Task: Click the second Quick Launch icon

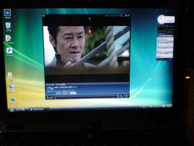Action: point(20,109)
